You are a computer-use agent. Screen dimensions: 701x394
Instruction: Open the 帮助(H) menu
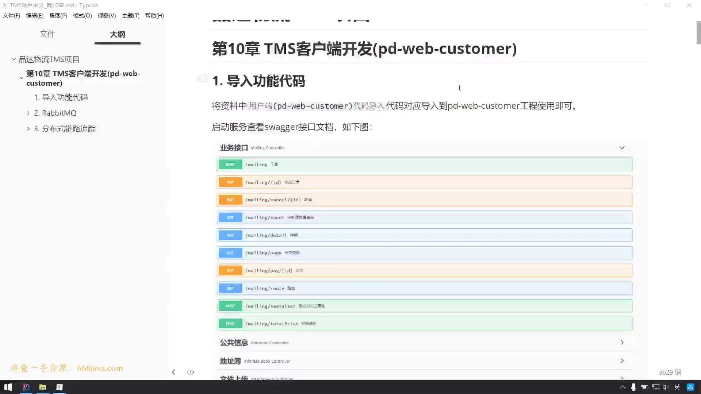(x=154, y=15)
